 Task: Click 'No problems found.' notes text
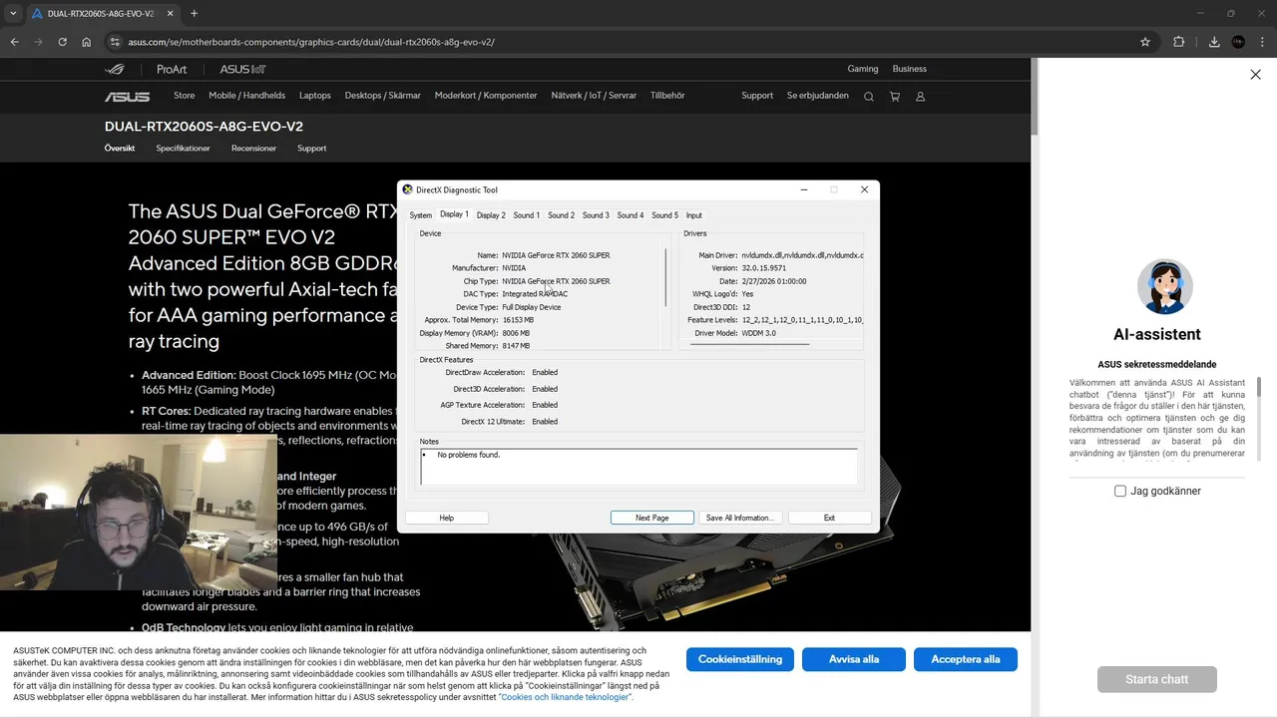[469, 455]
